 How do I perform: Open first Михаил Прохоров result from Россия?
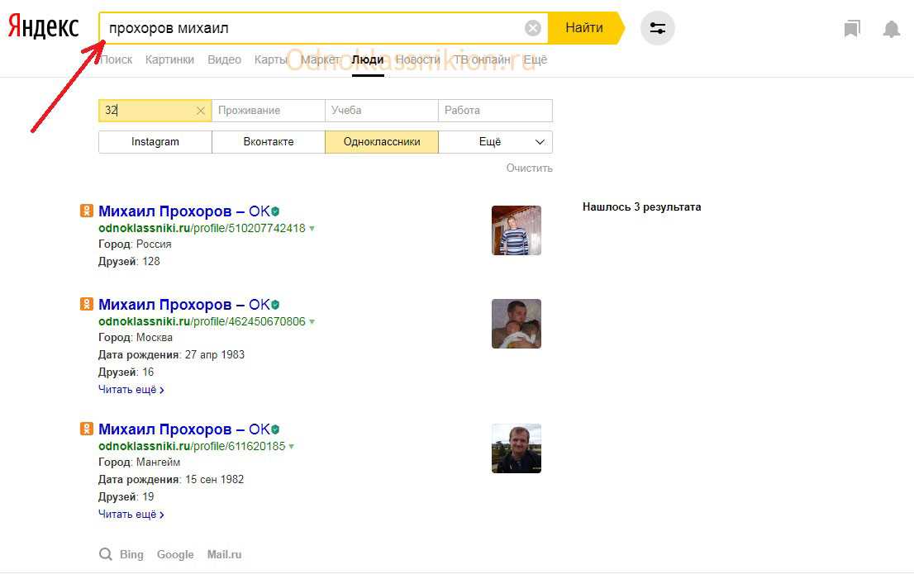pyautogui.click(x=184, y=211)
